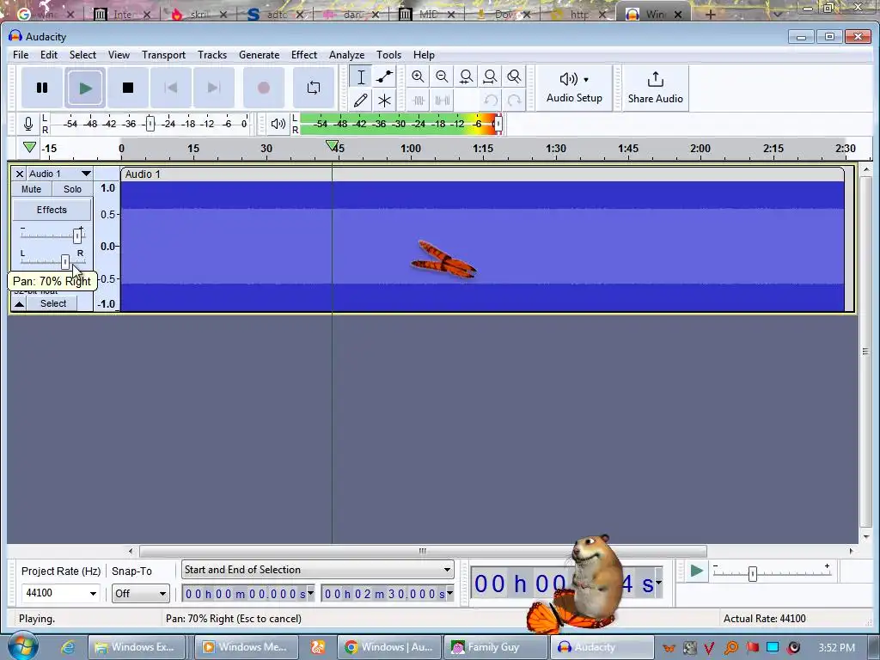This screenshot has width=880, height=660.
Task: Skip to start of the project
Action: click(171, 88)
